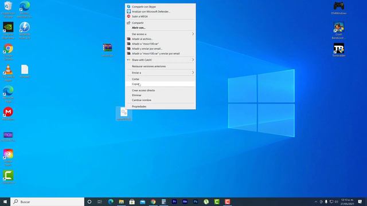Select the MEGAsync desktop shortcut
Screen dimensions: 367x206
(8, 114)
